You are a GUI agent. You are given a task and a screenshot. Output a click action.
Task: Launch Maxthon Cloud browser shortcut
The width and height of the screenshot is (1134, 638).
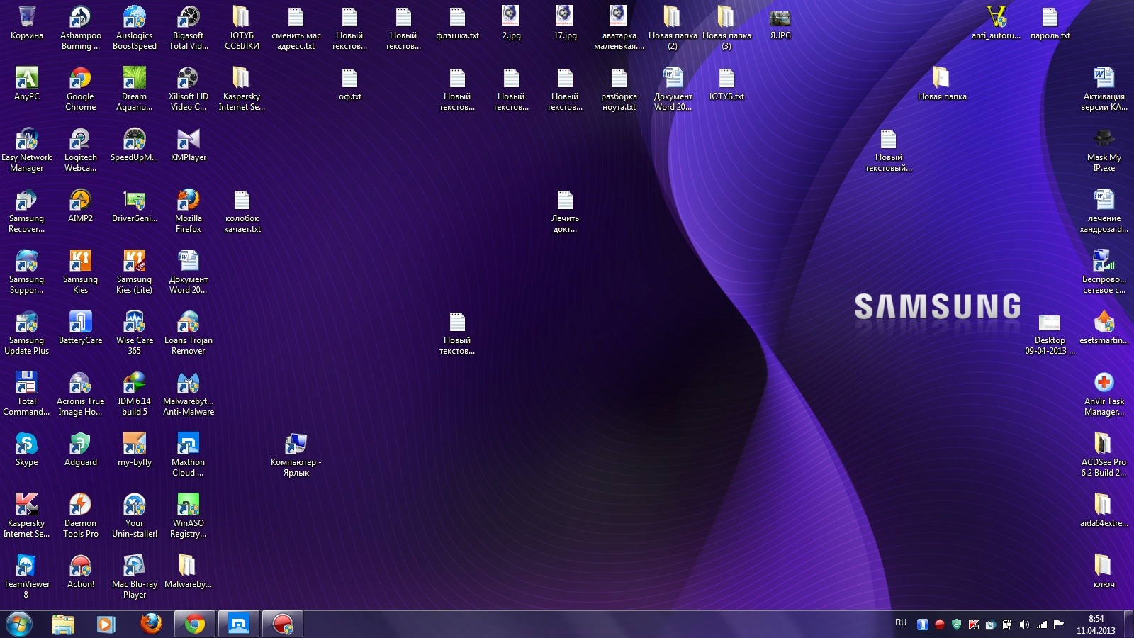point(189,454)
